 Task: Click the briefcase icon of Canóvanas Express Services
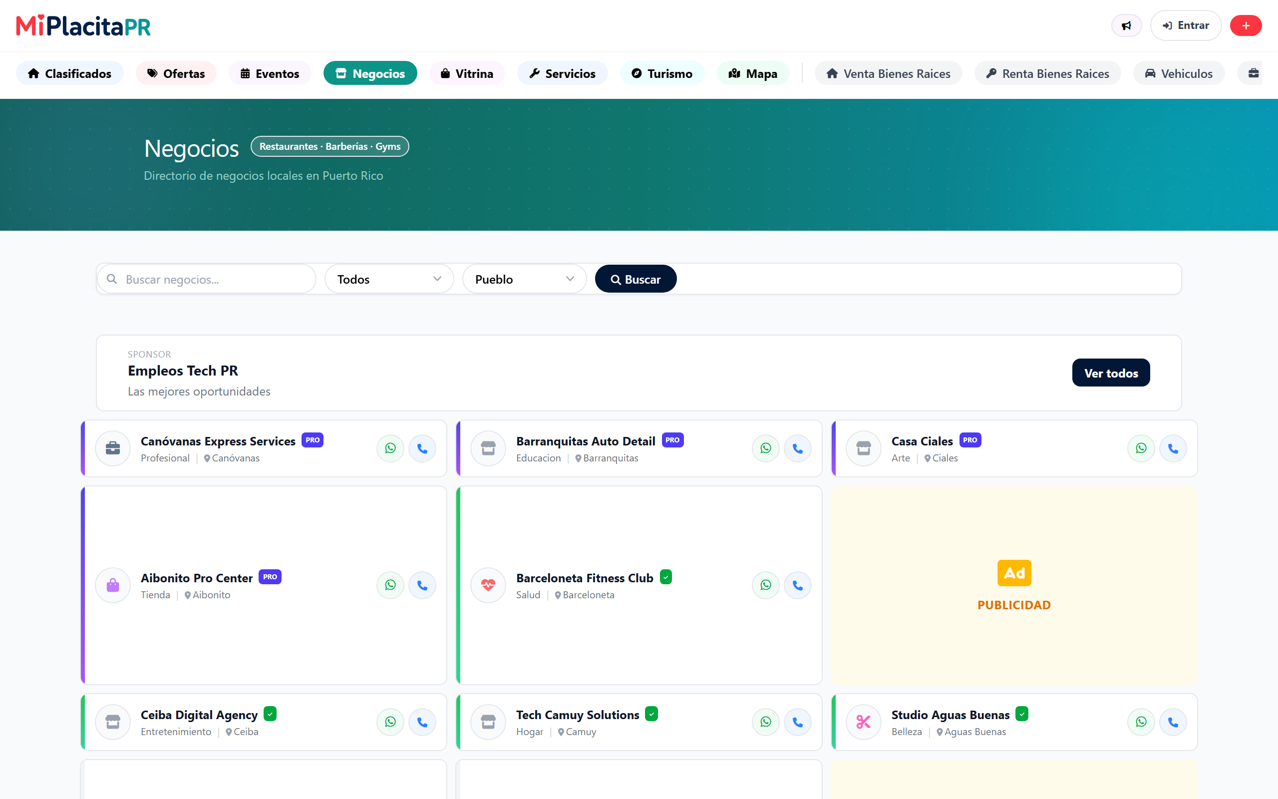113,448
